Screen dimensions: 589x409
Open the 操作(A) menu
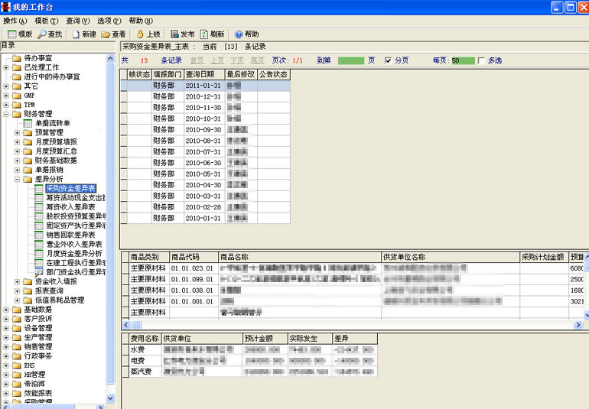point(15,21)
